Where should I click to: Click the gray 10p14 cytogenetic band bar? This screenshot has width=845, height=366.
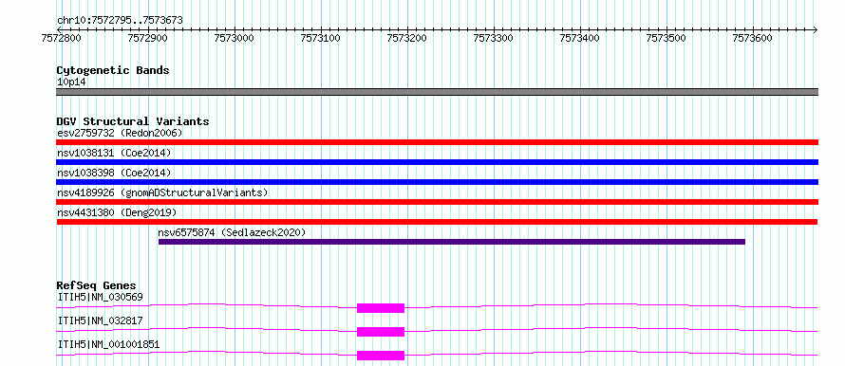[437, 92]
